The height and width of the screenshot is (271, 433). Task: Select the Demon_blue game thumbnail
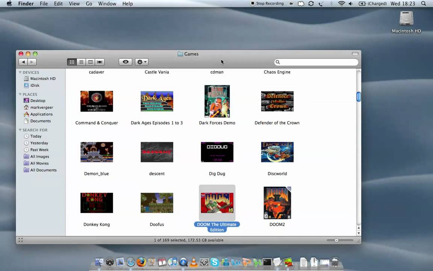point(97,152)
